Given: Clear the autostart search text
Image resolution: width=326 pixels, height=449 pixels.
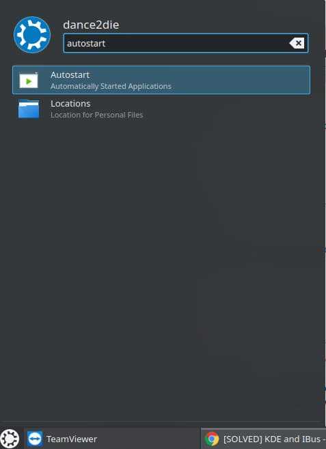Looking at the screenshot, I should click(297, 43).
